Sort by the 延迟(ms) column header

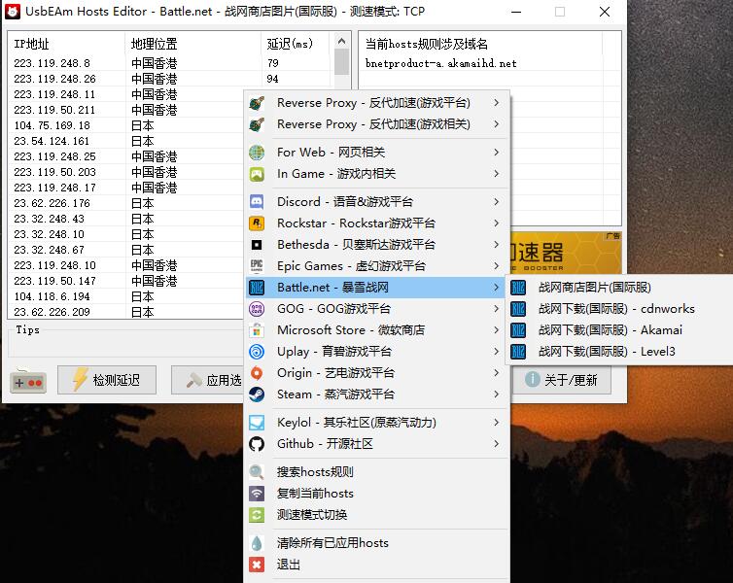tap(292, 45)
